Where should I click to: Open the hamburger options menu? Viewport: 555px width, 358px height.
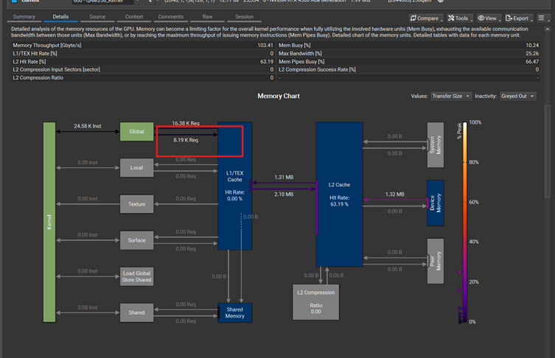click(543, 18)
